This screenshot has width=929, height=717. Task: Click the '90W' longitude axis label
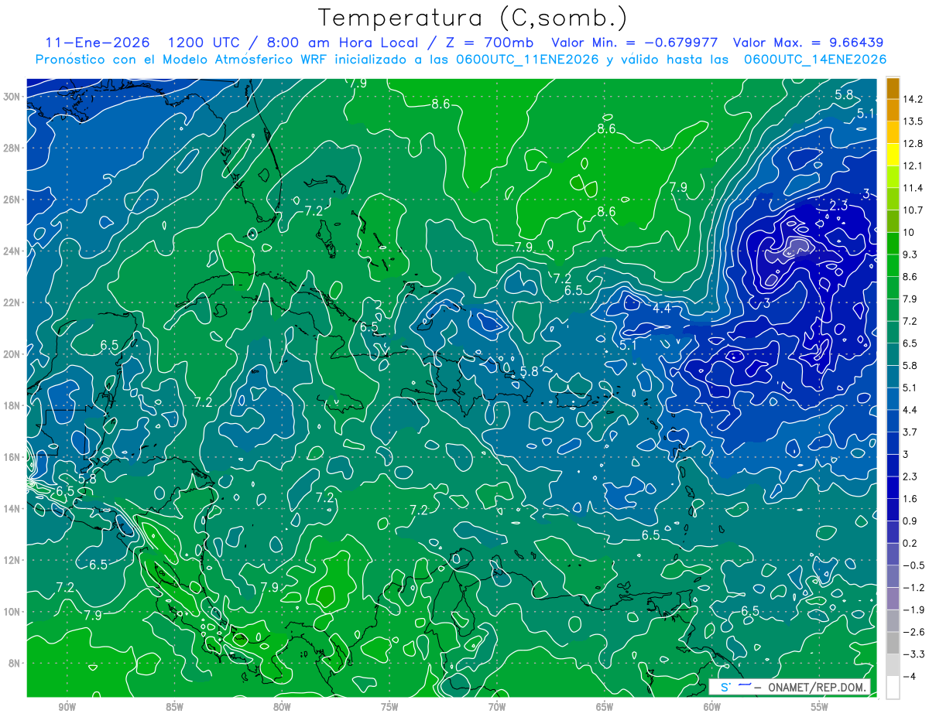pyautogui.click(x=67, y=708)
